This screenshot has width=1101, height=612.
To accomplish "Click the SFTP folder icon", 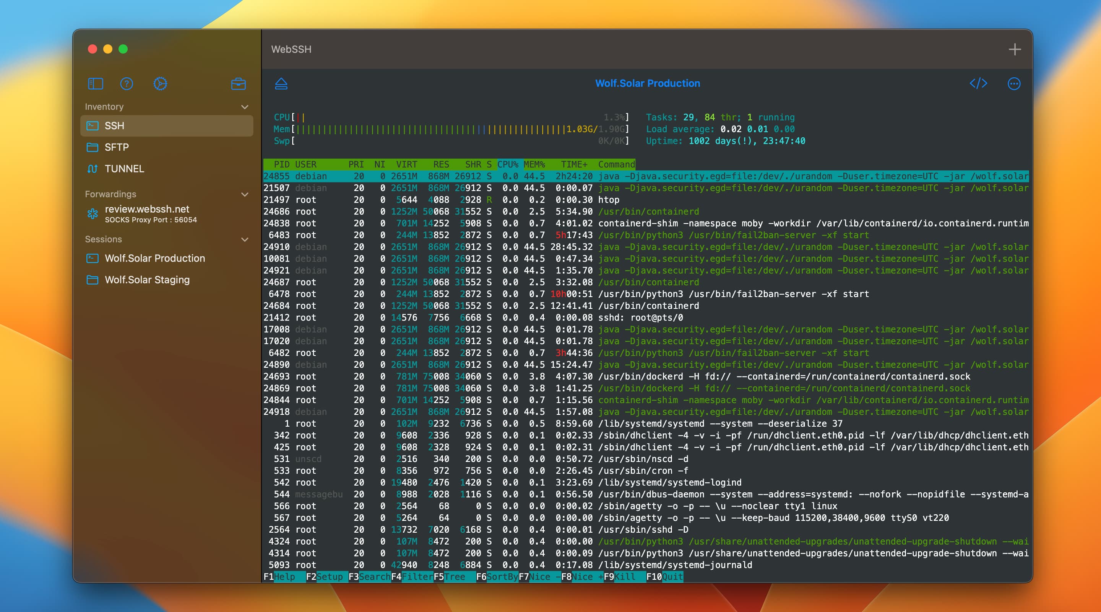I will (92, 147).
